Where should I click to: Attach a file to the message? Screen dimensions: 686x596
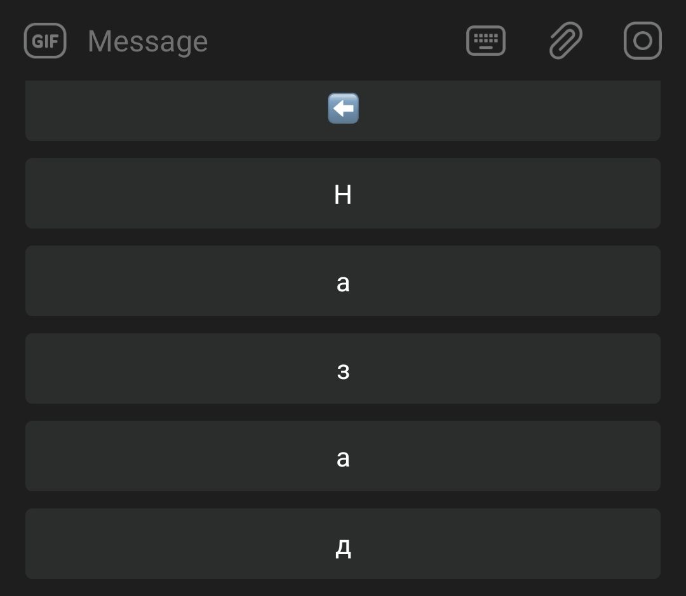(x=566, y=40)
